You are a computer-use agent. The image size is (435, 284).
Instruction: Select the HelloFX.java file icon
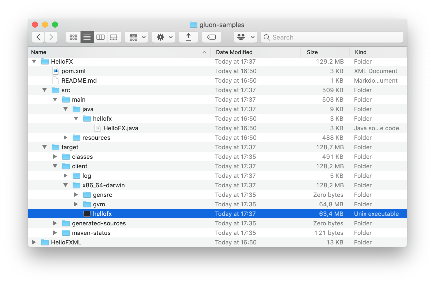click(97, 128)
